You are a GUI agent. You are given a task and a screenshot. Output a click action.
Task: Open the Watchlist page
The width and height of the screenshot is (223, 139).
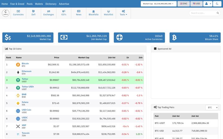click(x=108, y=13)
